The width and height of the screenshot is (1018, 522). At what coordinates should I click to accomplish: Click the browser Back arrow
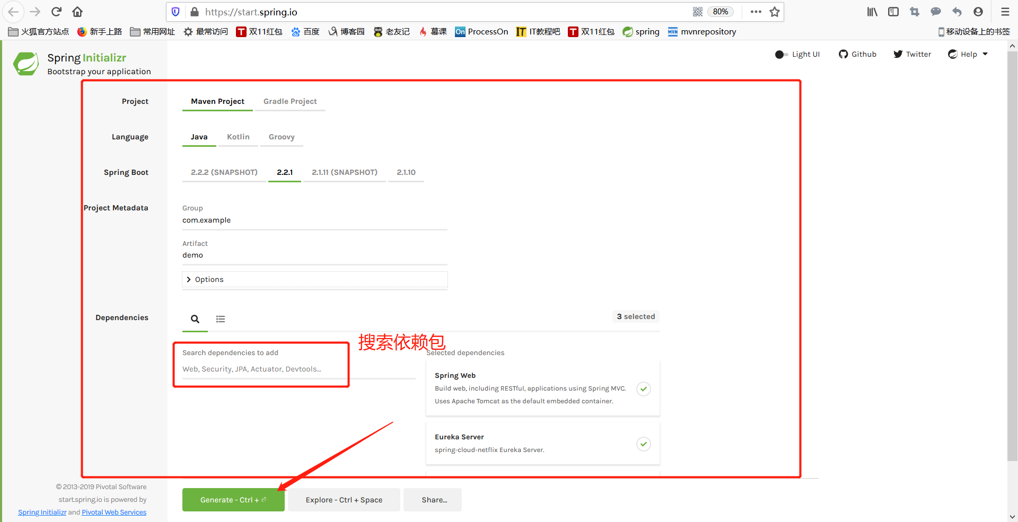pyautogui.click(x=13, y=12)
